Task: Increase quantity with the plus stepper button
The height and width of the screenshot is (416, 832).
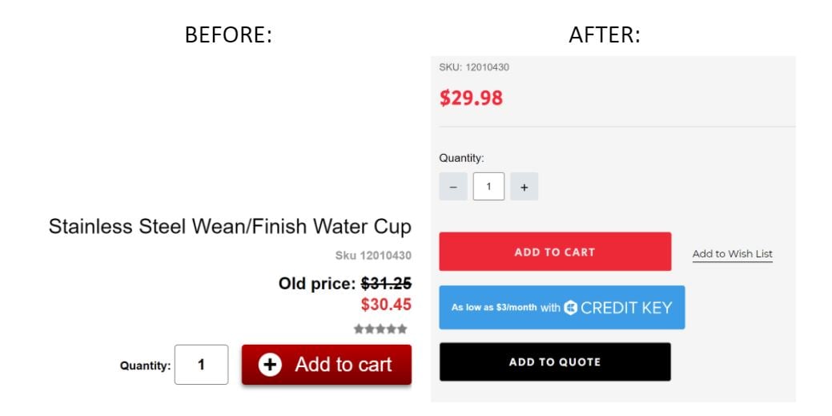Action: tap(525, 187)
